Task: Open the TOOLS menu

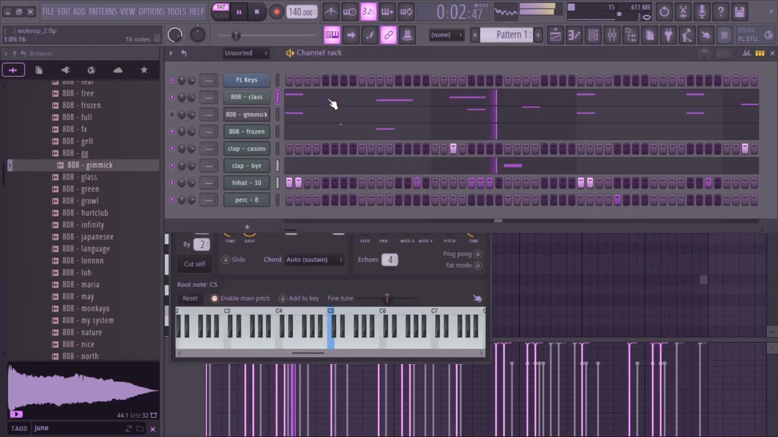Action: pos(176,12)
